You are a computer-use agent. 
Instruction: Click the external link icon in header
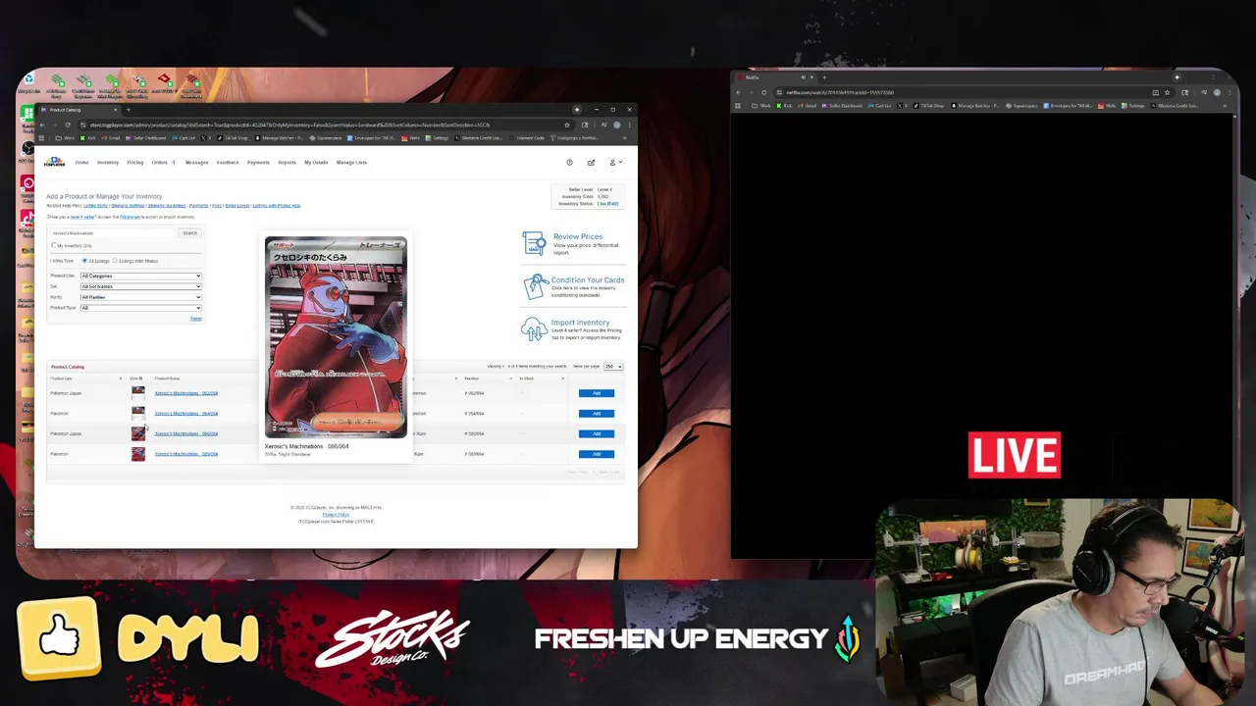pyautogui.click(x=591, y=163)
